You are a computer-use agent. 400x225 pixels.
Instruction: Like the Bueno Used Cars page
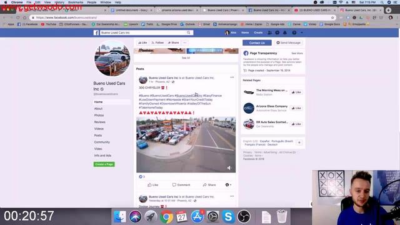coord(142,42)
